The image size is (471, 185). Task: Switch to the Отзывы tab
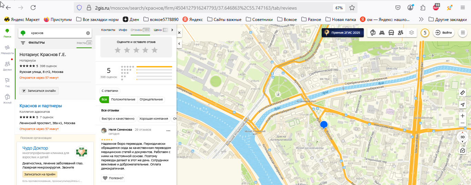[140, 30]
